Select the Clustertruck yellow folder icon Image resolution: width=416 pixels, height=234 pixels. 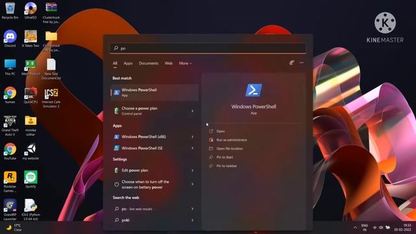pyautogui.click(x=51, y=41)
